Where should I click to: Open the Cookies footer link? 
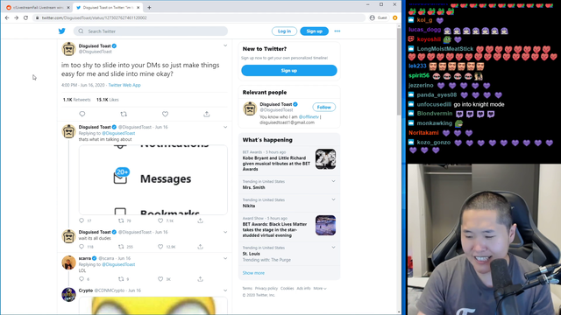click(287, 288)
